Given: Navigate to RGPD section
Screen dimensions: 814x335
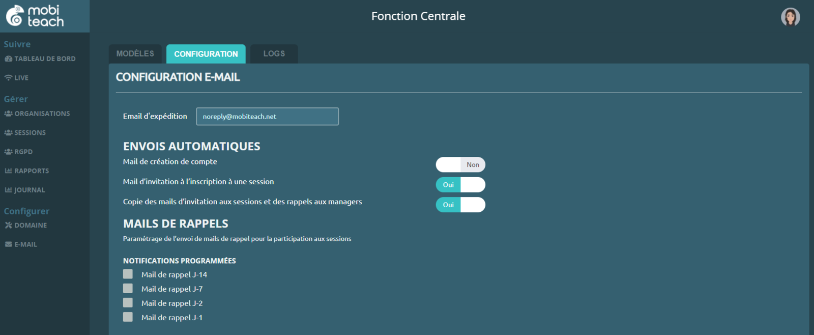Looking at the screenshot, I should pyautogui.click(x=18, y=152).
